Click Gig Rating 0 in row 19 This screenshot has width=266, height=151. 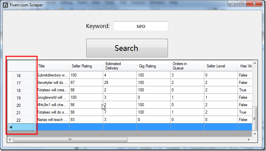(153, 97)
